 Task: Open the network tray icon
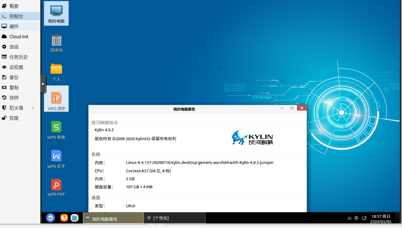pyautogui.click(x=364, y=218)
